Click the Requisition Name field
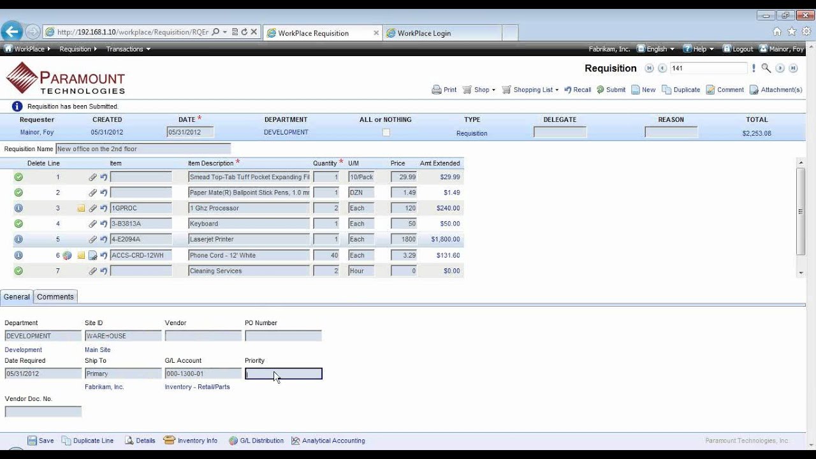Screen dimensions: 816x459 coord(143,149)
